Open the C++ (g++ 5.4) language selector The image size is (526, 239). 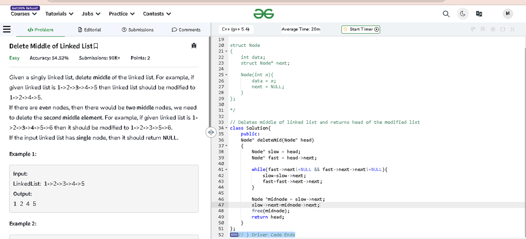point(236,29)
